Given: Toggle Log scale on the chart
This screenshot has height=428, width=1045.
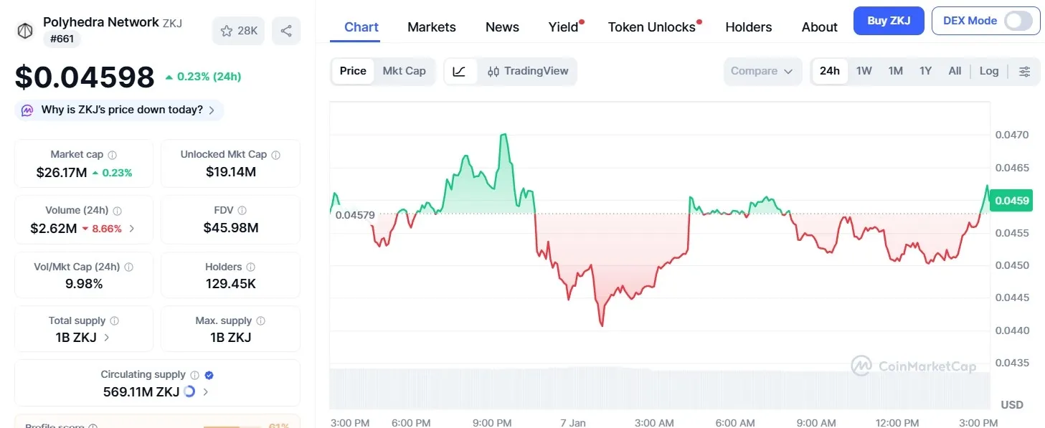Looking at the screenshot, I should click(988, 71).
